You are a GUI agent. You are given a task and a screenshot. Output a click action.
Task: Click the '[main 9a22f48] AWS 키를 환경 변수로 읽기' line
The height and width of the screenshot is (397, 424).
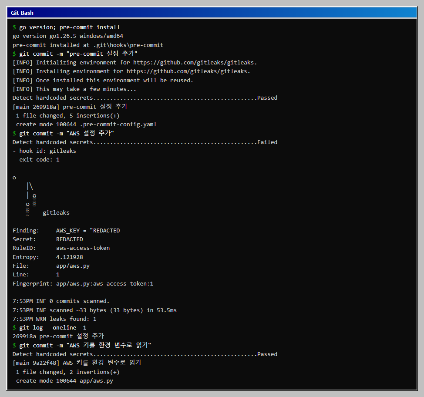pos(77,362)
